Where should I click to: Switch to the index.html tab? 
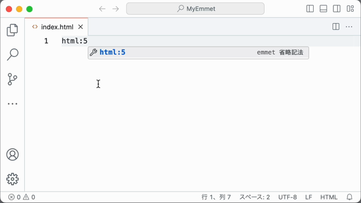57,27
